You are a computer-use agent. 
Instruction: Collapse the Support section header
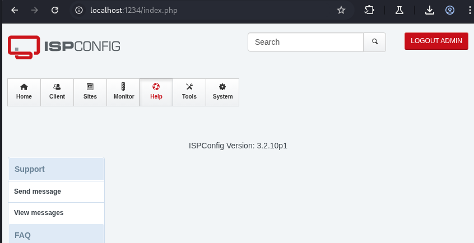(x=56, y=169)
